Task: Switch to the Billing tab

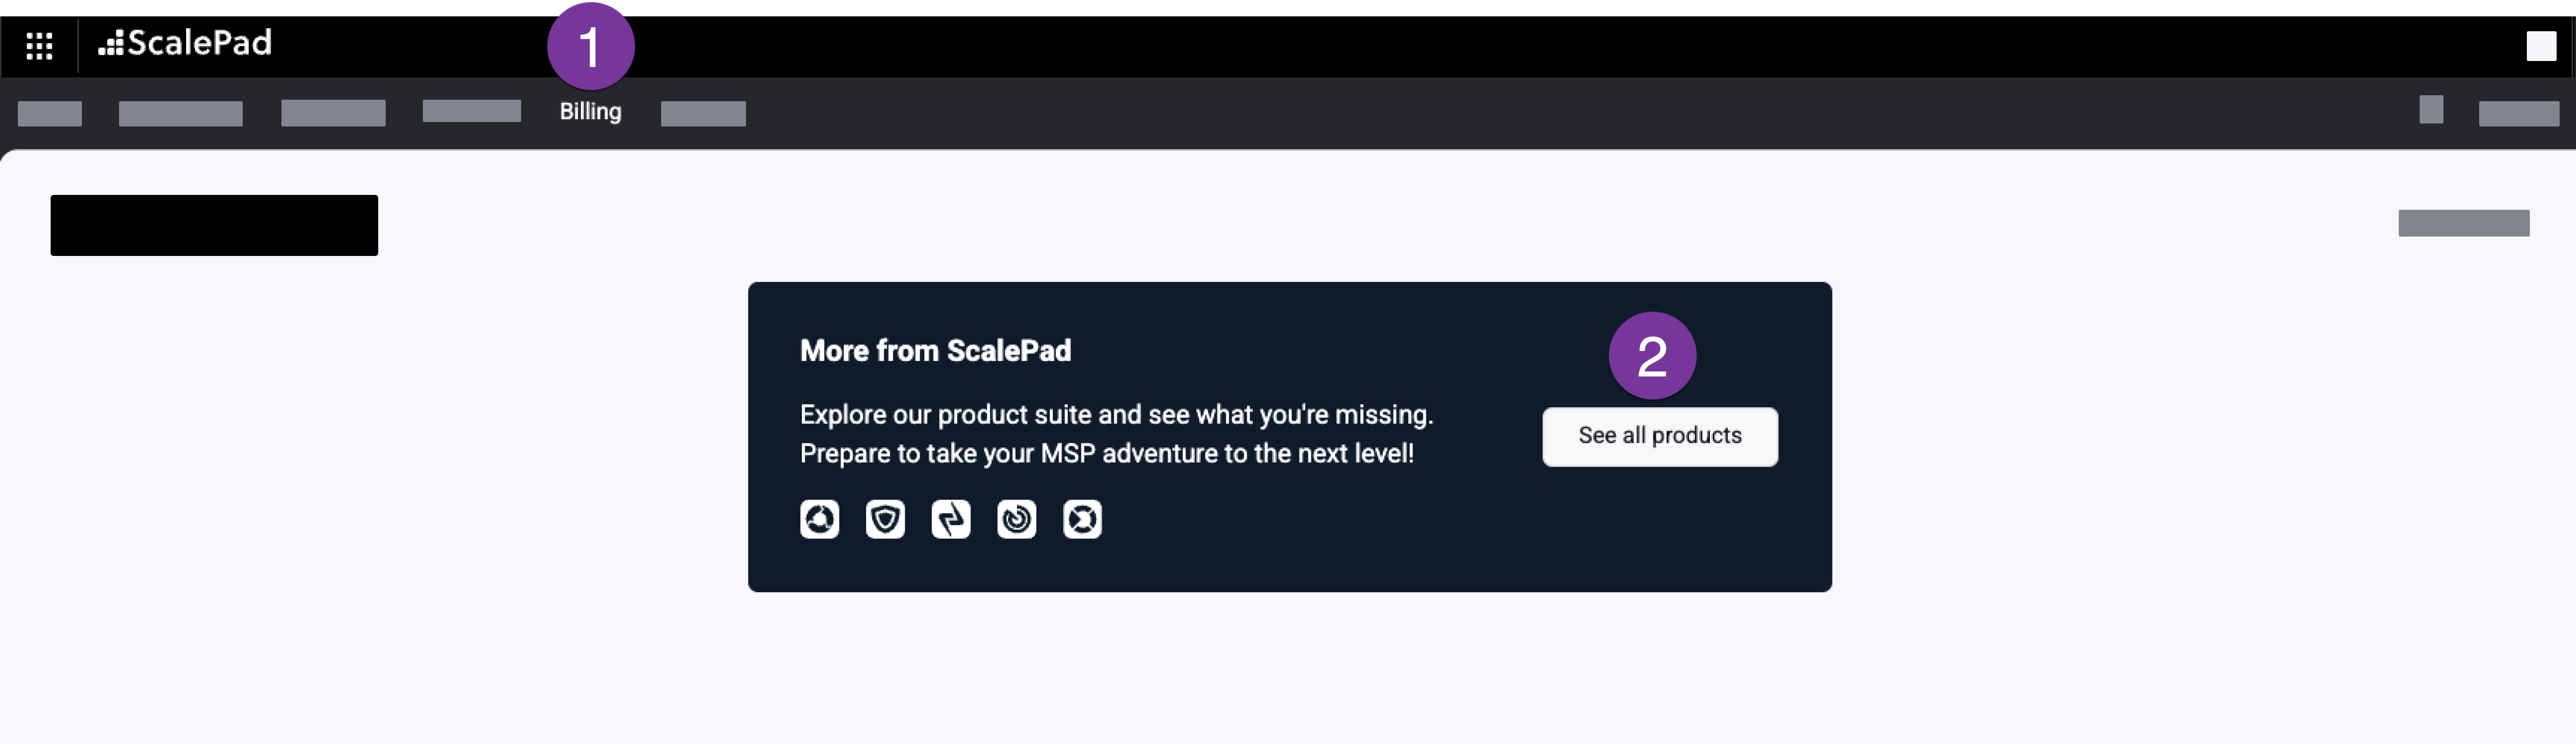Action: coord(590,112)
